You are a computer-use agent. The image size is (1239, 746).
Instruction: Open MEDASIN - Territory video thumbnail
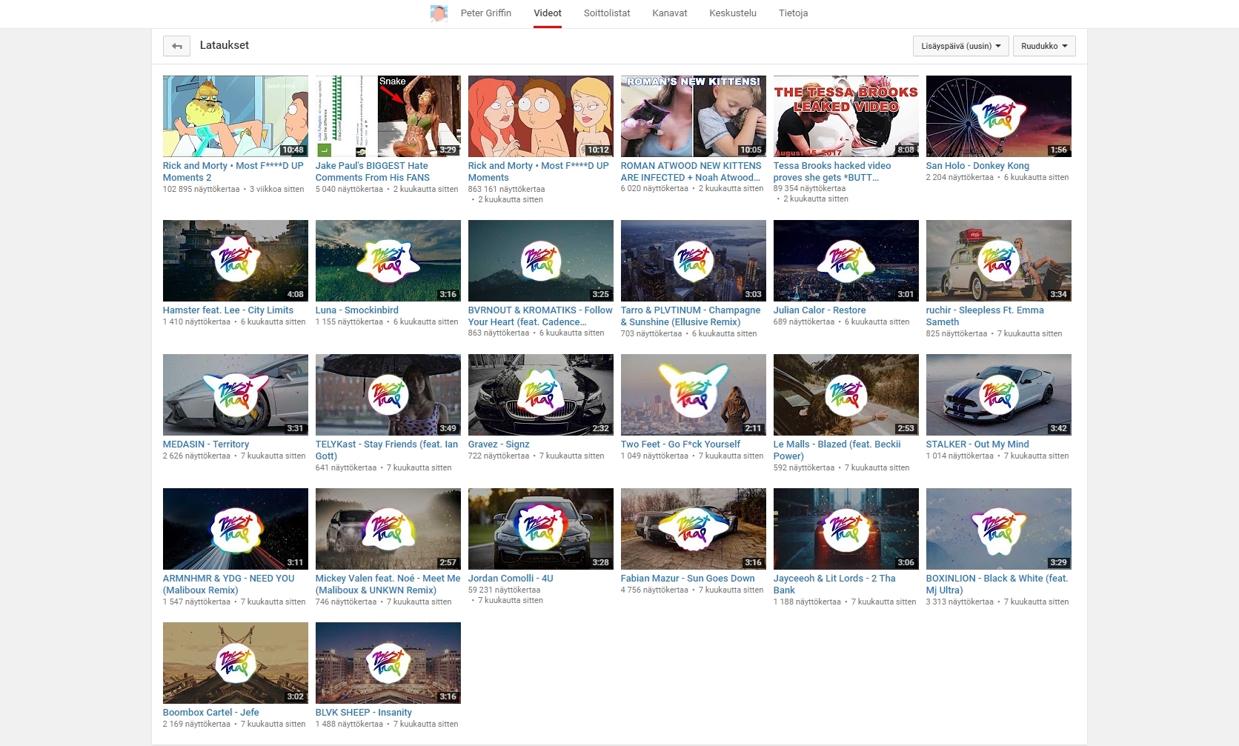[x=236, y=395]
